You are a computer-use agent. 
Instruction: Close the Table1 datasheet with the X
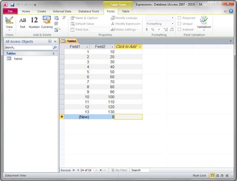click(230, 41)
